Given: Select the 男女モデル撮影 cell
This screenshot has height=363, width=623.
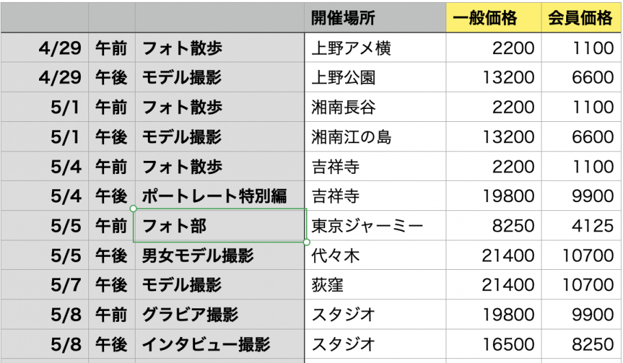Looking at the screenshot, I should click(220, 255).
